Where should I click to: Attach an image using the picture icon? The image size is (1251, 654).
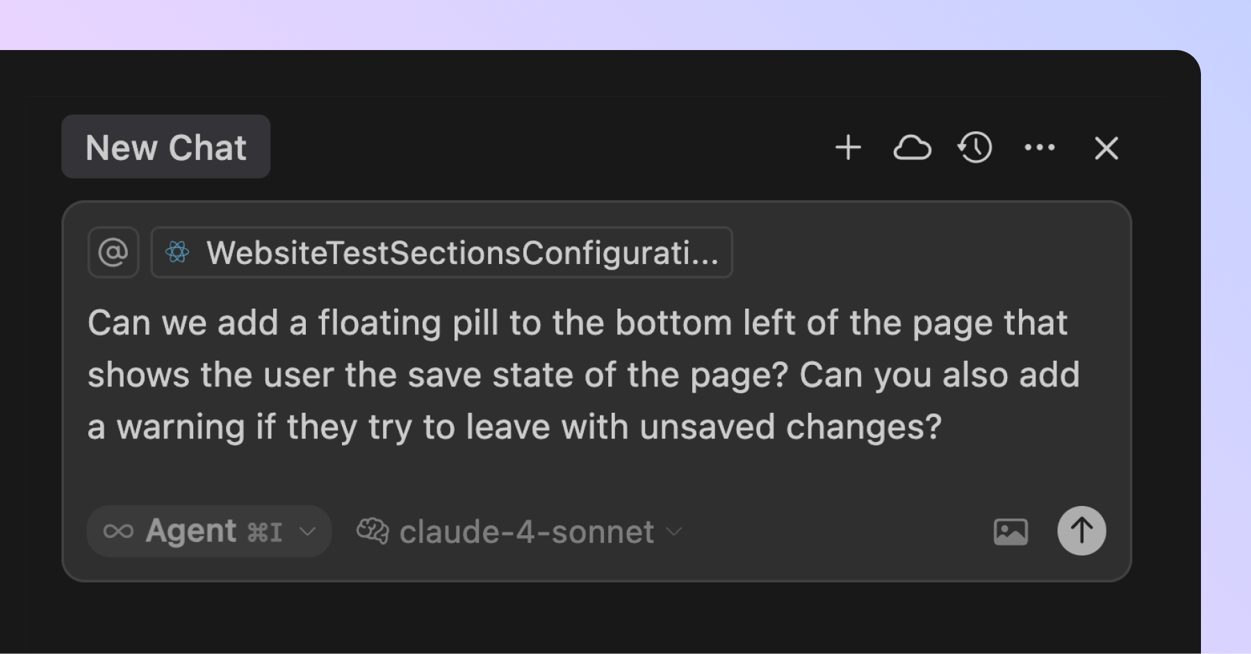pyautogui.click(x=1011, y=532)
